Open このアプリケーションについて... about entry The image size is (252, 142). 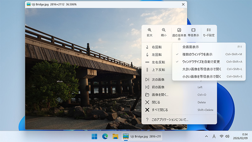tap(170, 120)
